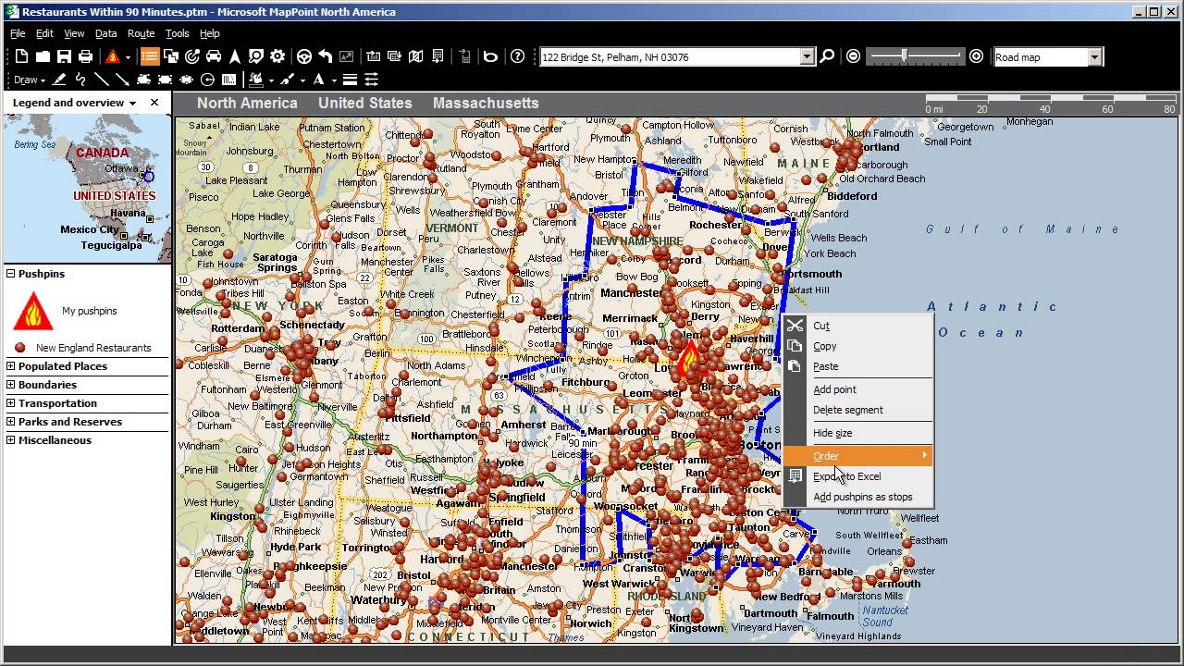The height and width of the screenshot is (666, 1184).
Task: Save the map with floppy icon
Action: 64,56
